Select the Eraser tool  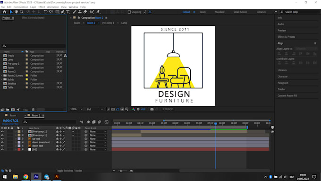[85, 12]
